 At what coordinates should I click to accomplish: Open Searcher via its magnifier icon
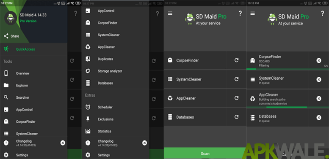6,97
